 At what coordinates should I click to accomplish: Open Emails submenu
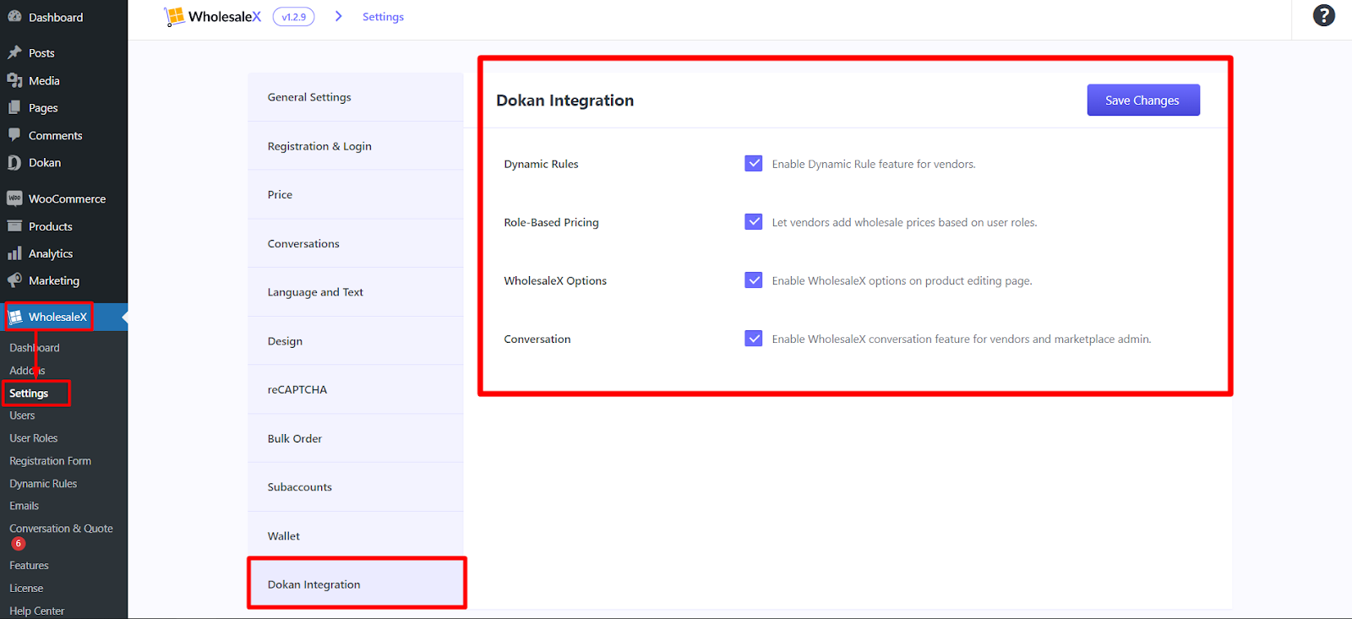[x=24, y=506]
